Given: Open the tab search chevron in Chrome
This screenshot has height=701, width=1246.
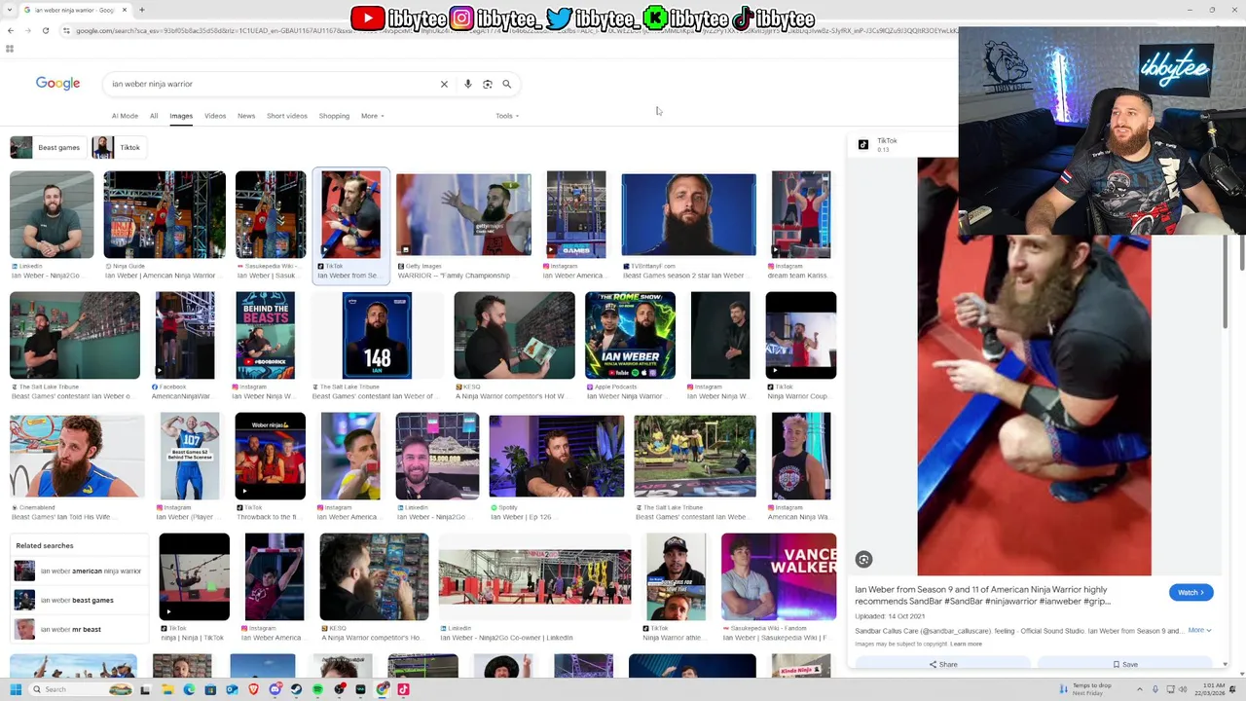Looking at the screenshot, I should point(10,10).
